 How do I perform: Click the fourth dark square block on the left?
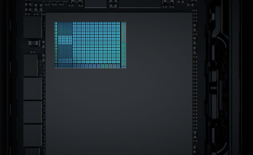coord(33,112)
